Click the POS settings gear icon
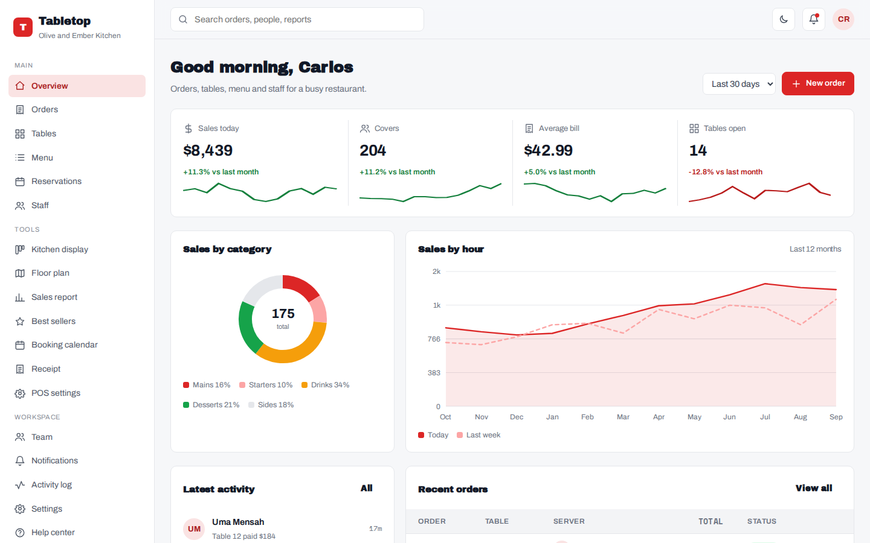The width and height of the screenshot is (870, 543). click(x=20, y=393)
